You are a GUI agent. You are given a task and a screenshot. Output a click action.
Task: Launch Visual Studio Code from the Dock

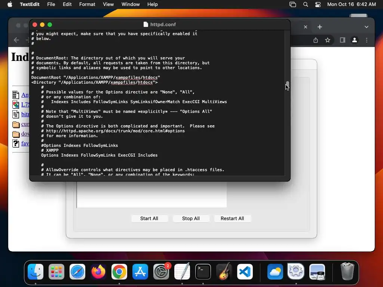(245, 272)
